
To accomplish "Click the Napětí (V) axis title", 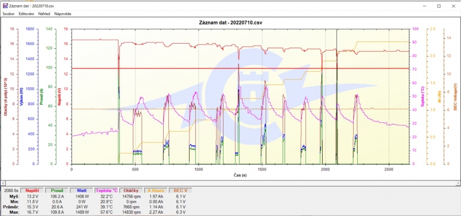I will (59, 97).
